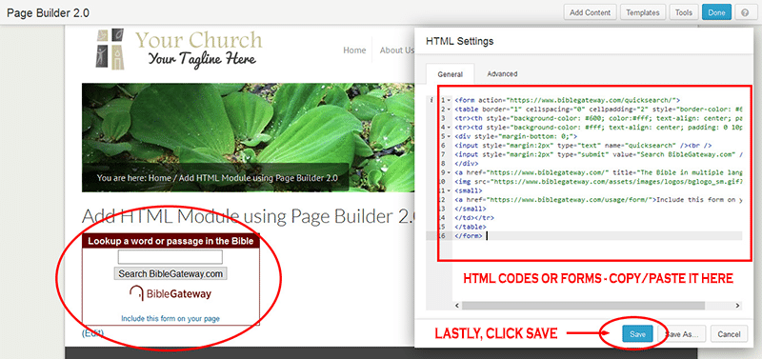Switch to the General tab

(x=450, y=74)
